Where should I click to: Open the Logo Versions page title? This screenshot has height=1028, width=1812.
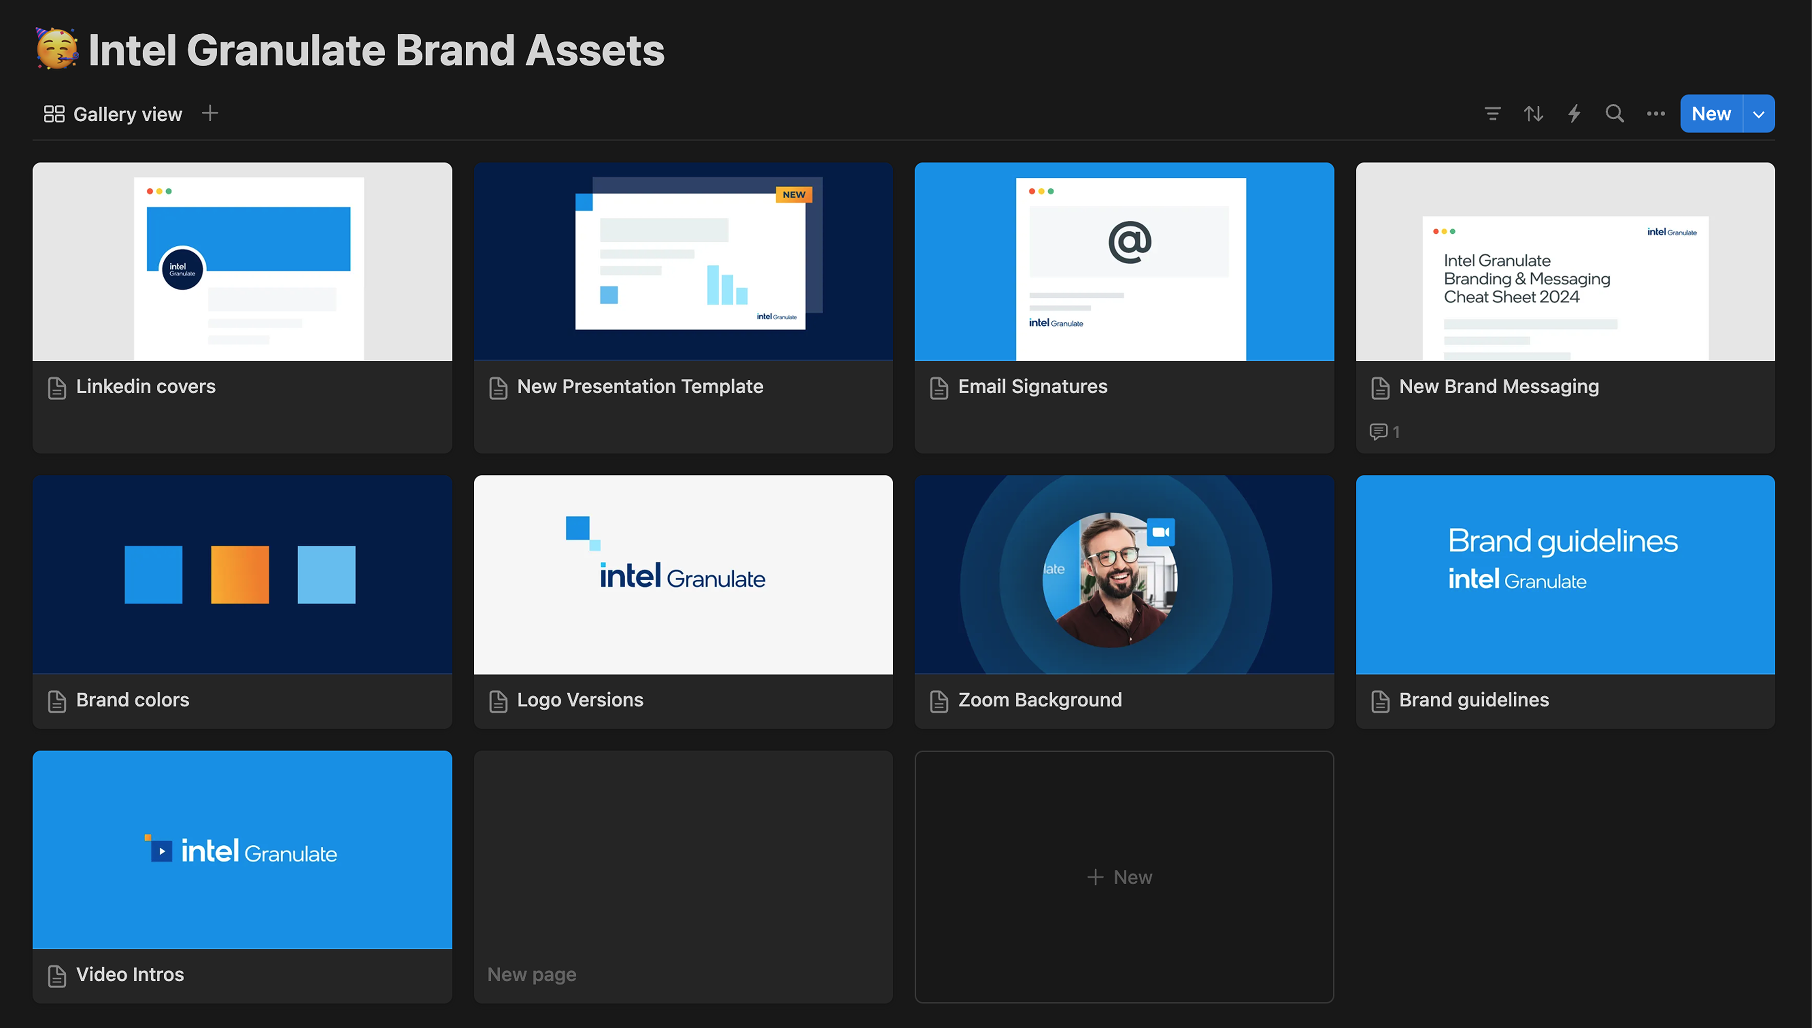[580, 700]
